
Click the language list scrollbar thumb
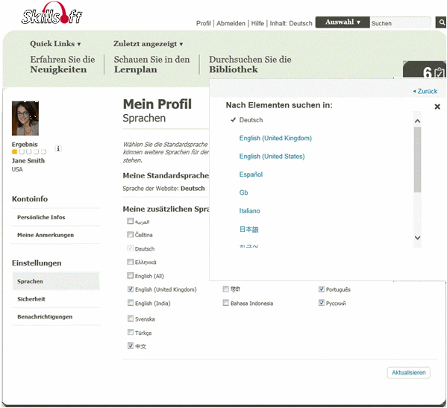(417, 160)
